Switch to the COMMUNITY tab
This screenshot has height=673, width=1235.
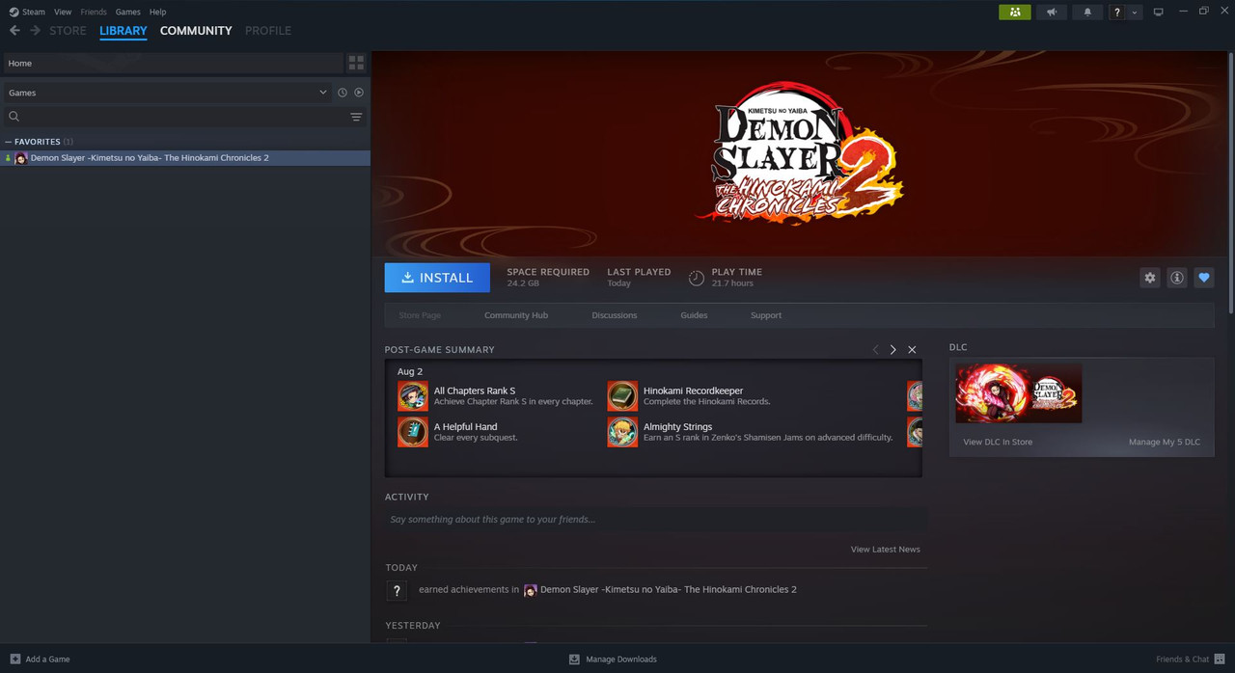[x=196, y=31]
